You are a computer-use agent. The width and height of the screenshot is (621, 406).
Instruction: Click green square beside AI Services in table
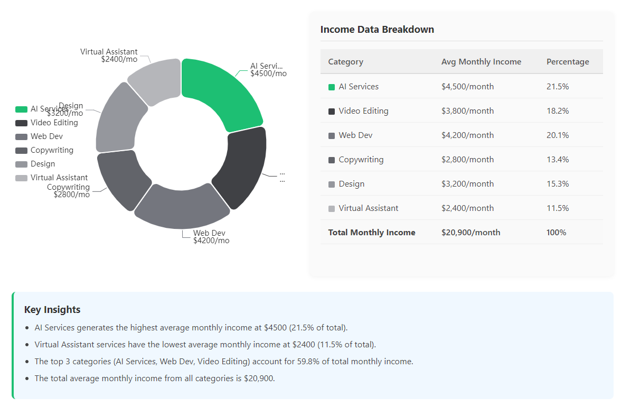point(332,87)
